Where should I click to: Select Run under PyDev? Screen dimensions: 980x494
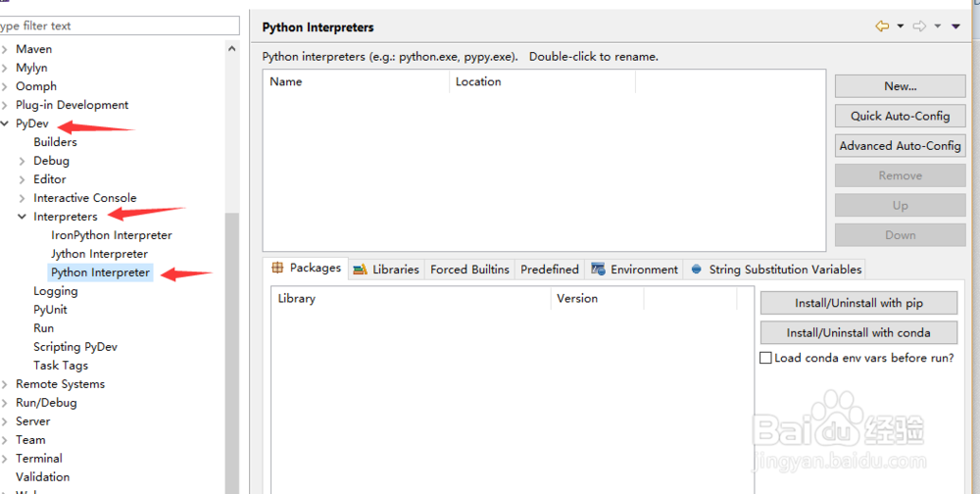pos(43,328)
